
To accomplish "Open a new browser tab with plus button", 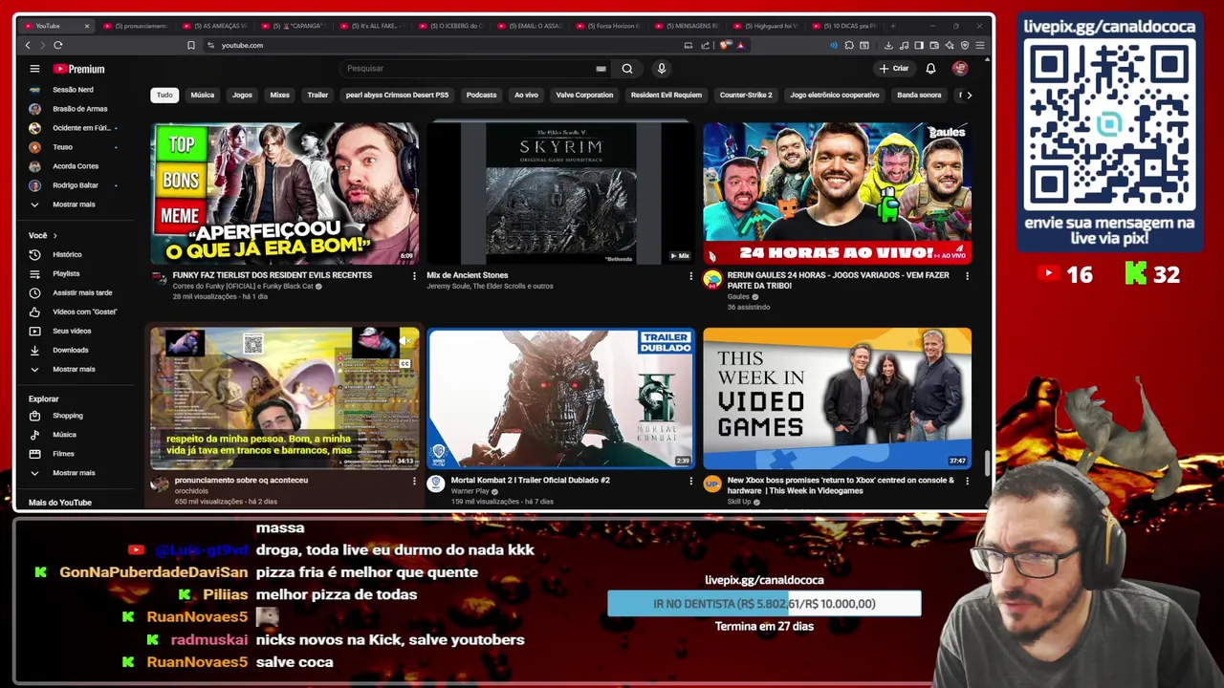I will pos(893,26).
